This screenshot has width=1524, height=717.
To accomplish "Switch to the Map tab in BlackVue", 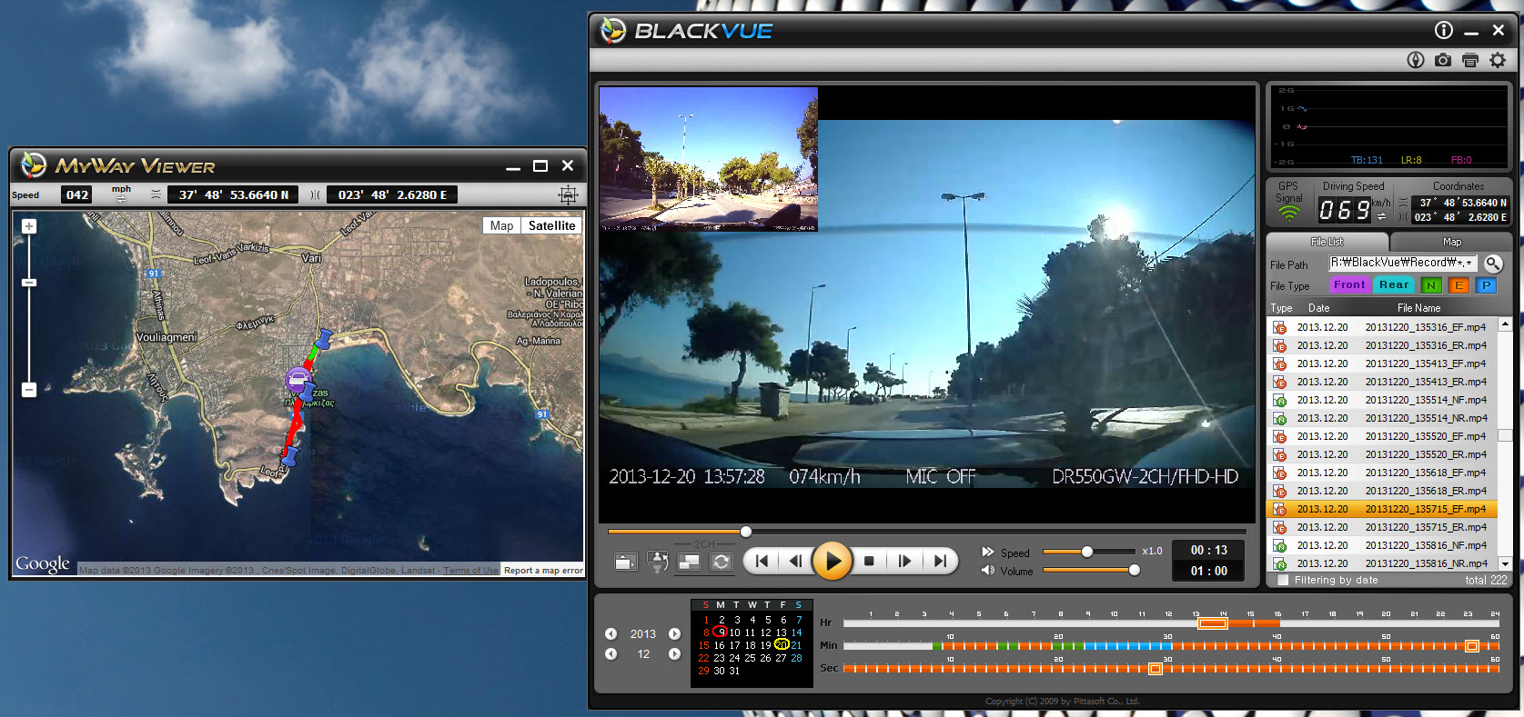I will point(1452,242).
